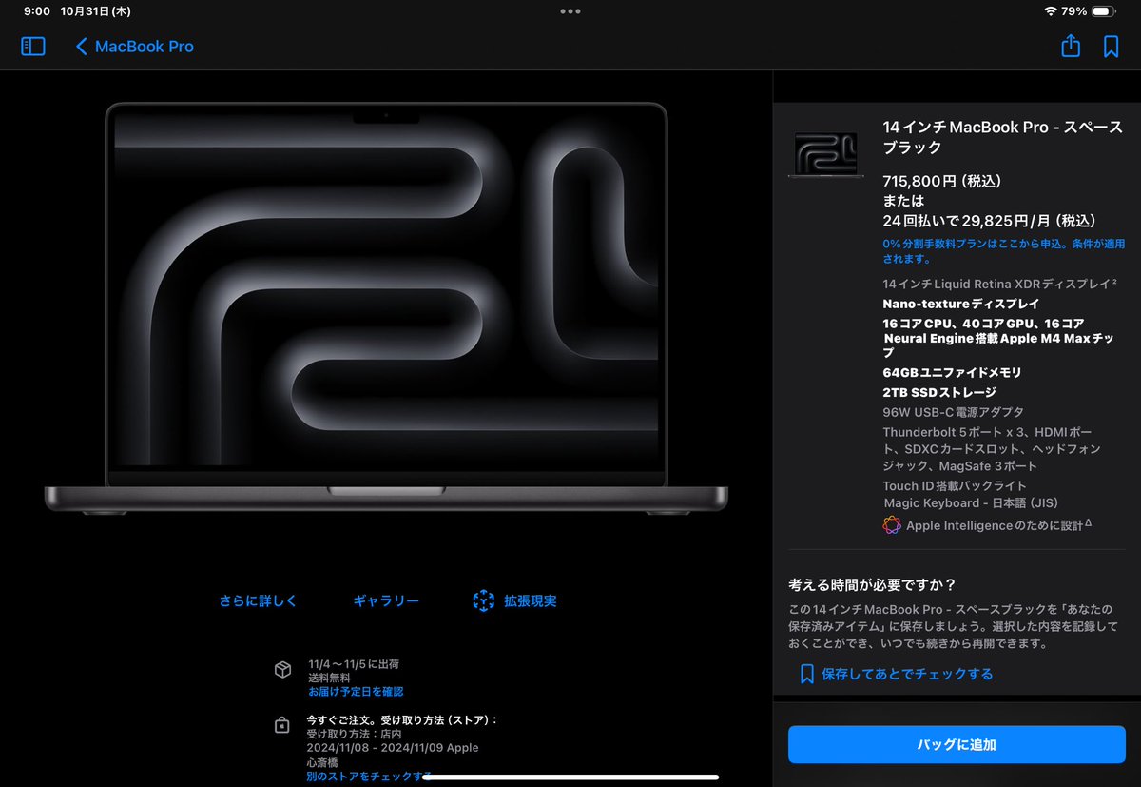Tap the Wi-Fi status icon
The width and height of the screenshot is (1141, 787).
pyautogui.click(x=1051, y=11)
